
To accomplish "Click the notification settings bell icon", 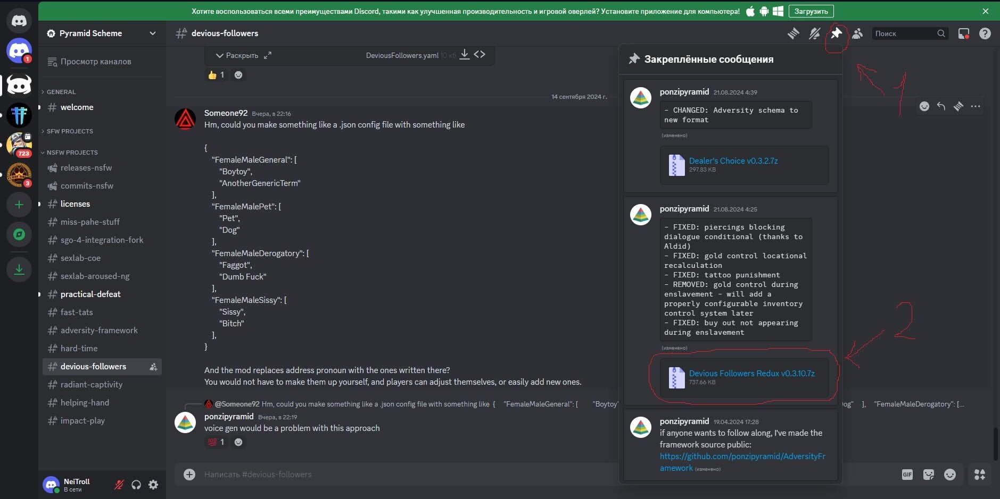I will tap(814, 33).
